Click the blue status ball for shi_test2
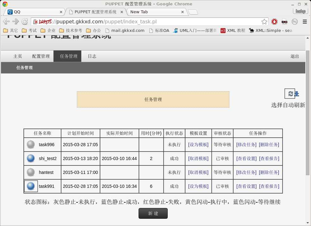This screenshot has height=226, width=311. (x=31, y=158)
